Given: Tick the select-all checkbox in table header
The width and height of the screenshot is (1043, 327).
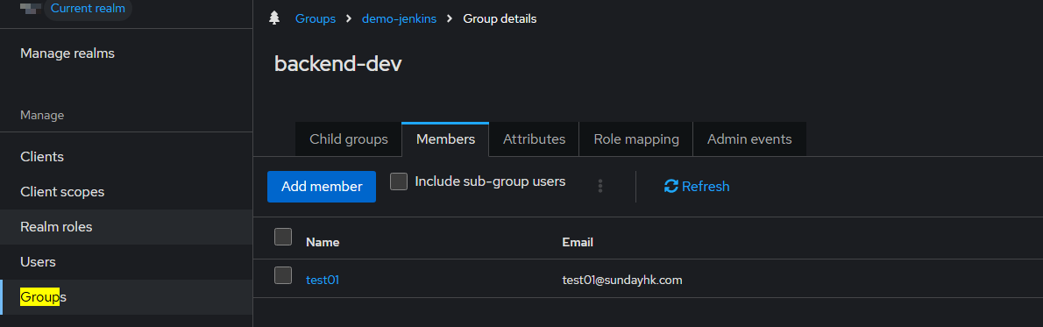Looking at the screenshot, I should pyautogui.click(x=283, y=237).
